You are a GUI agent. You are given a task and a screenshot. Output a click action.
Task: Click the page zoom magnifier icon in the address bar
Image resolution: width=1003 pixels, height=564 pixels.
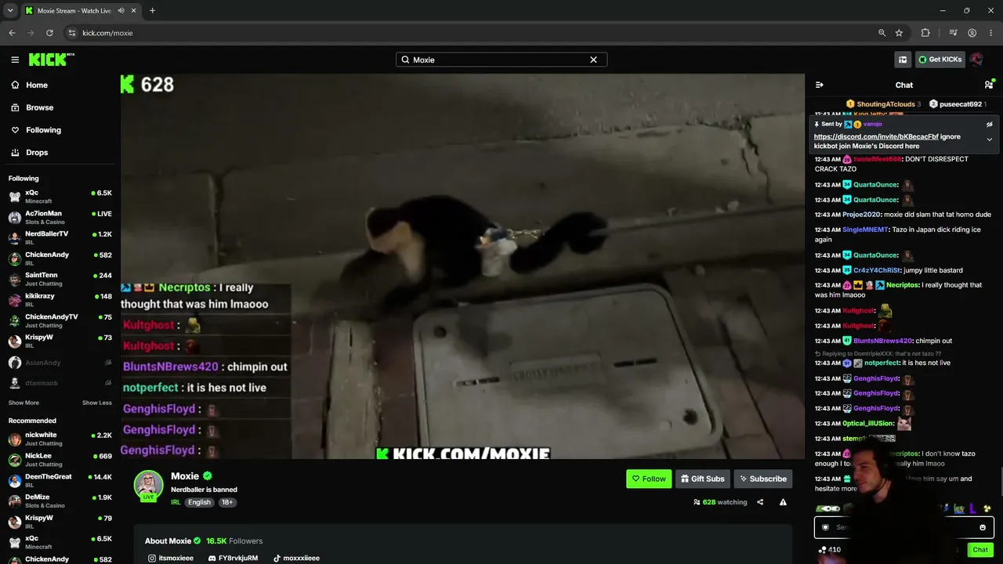(x=882, y=33)
